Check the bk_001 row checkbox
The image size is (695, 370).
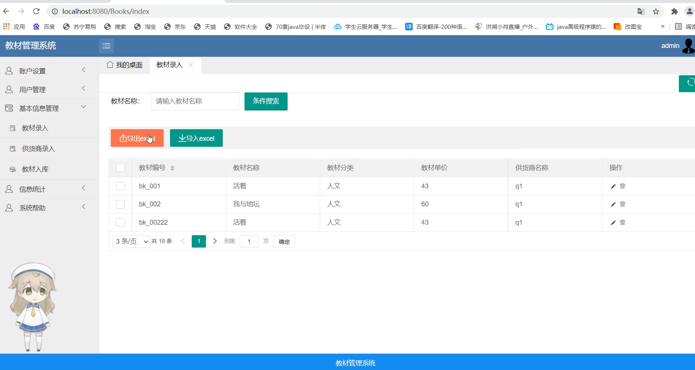[x=120, y=186]
